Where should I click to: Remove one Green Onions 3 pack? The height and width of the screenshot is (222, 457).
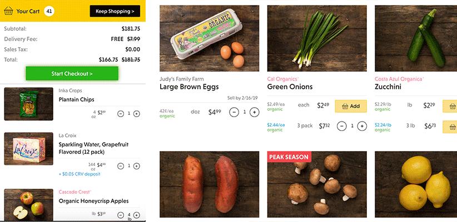coord(342,126)
